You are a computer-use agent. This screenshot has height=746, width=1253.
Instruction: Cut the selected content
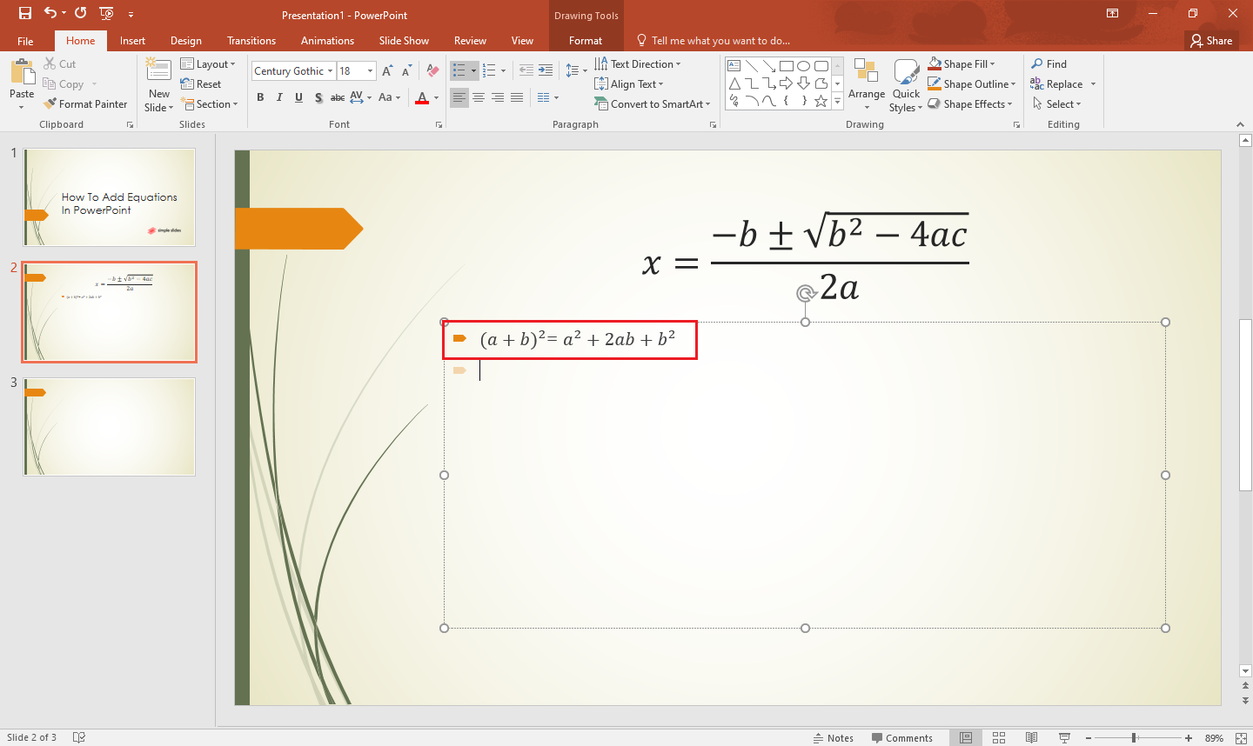point(59,64)
